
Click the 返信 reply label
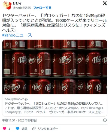coord(24,129)
